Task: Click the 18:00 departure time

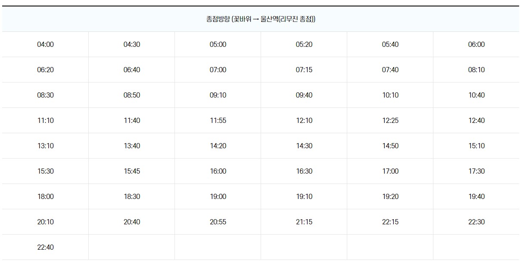Action: (45, 197)
